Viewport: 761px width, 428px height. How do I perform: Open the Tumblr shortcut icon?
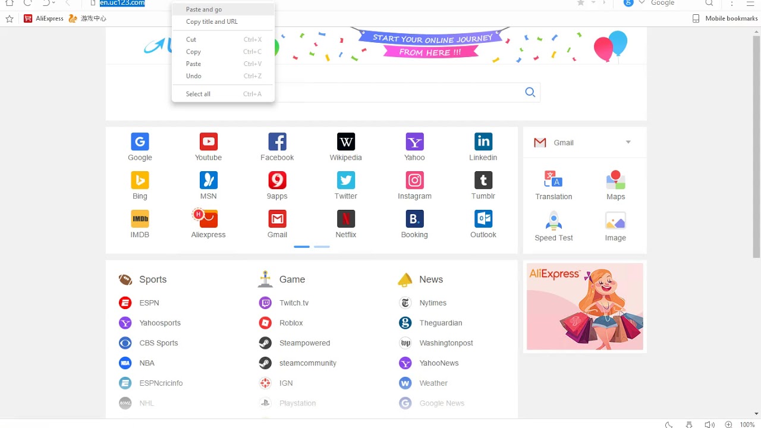point(483,180)
